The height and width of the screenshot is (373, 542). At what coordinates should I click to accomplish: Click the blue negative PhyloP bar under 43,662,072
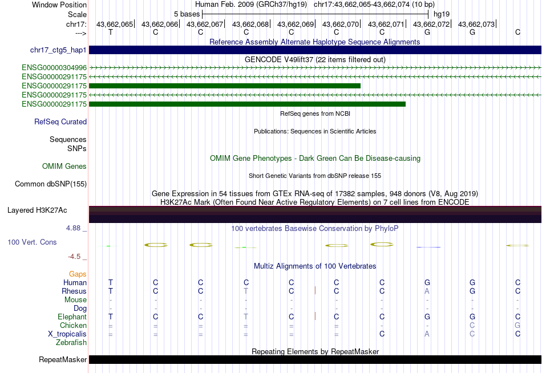[428, 247]
